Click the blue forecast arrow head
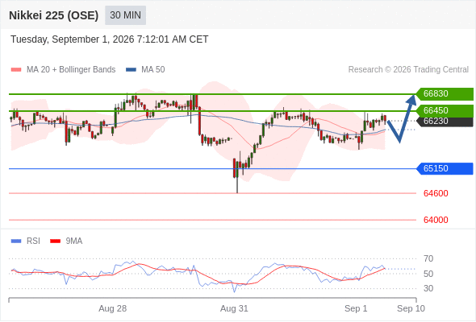Viewport: 476px width, 322px height. 411,100
